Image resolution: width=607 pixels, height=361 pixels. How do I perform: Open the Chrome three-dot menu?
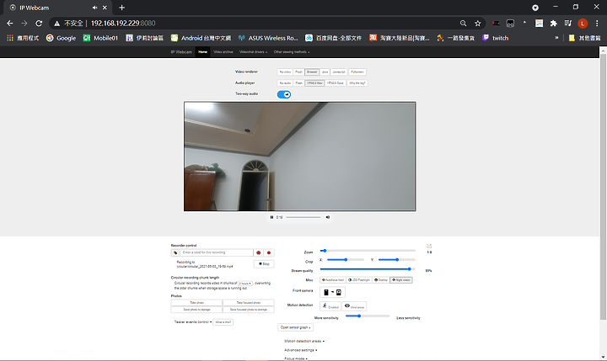[x=597, y=24]
